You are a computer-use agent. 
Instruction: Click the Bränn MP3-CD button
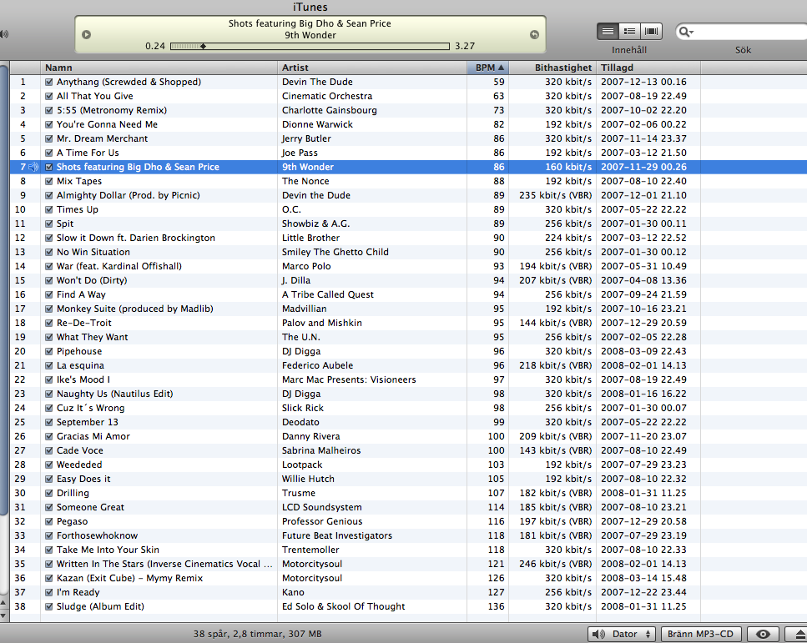click(x=700, y=634)
